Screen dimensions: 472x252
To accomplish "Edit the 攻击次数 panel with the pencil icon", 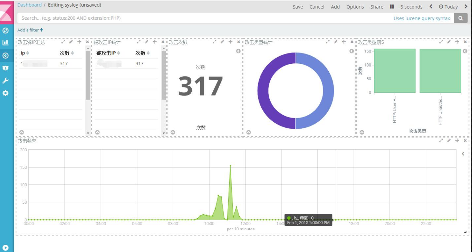I will point(222,42).
